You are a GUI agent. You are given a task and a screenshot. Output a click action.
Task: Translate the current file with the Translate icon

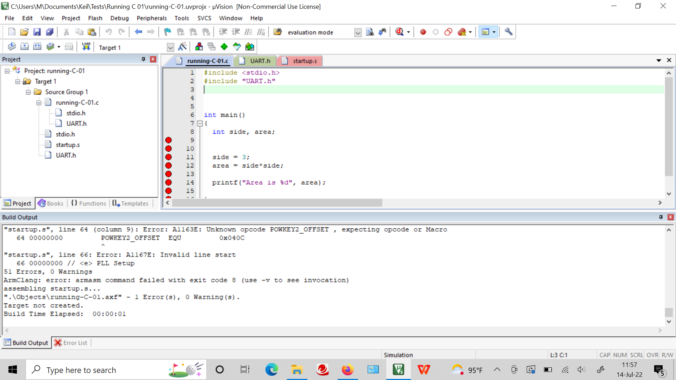12,46
